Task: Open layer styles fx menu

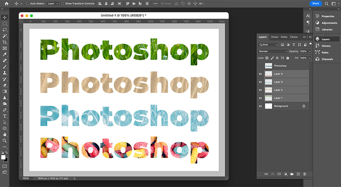Action: [272, 174]
